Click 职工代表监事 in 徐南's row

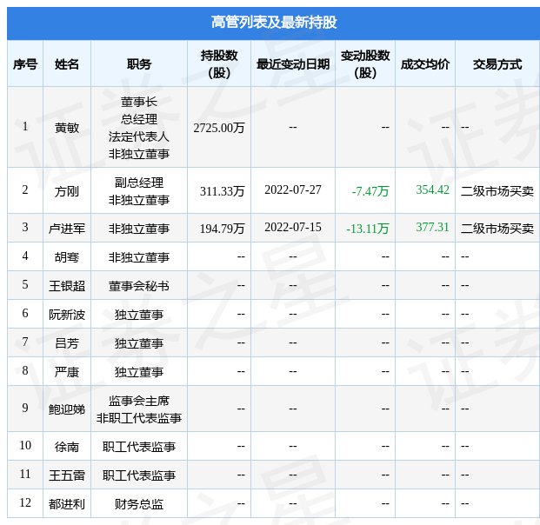pos(139,447)
